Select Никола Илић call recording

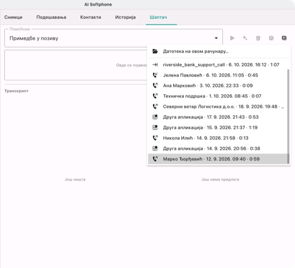coord(218,138)
